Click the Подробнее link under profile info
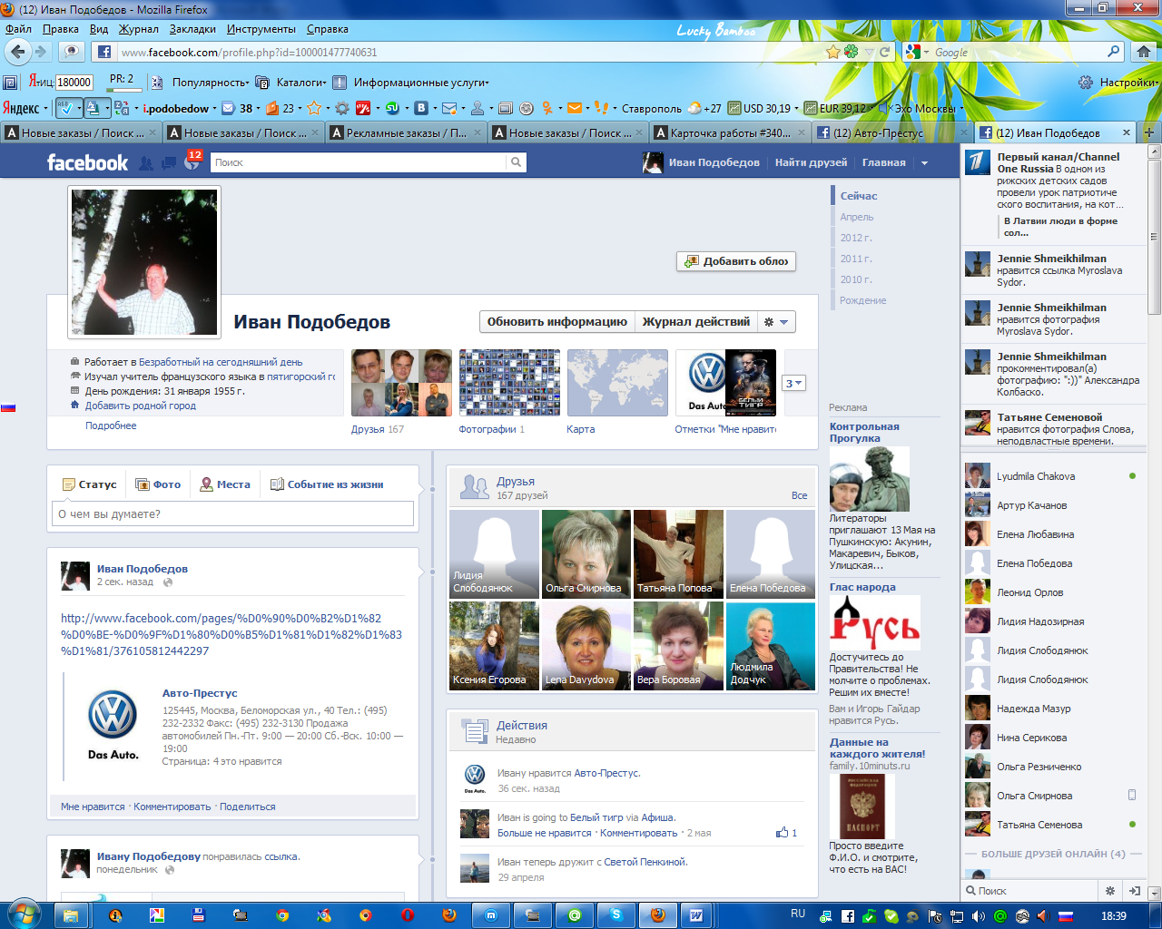This screenshot has height=929, width=1162. pyautogui.click(x=111, y=425)
